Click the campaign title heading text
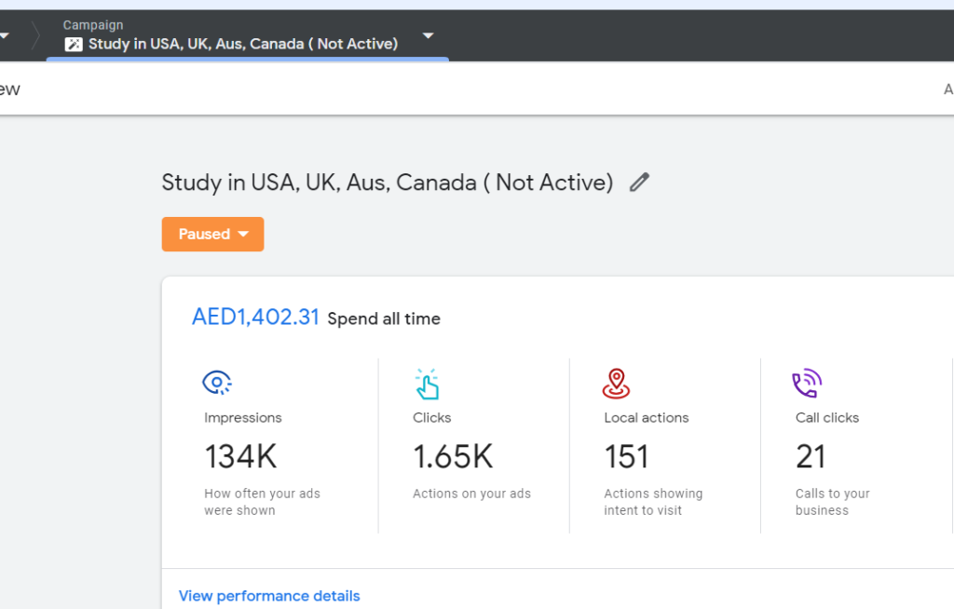954x609 pixels. click(x=388, y=183)
